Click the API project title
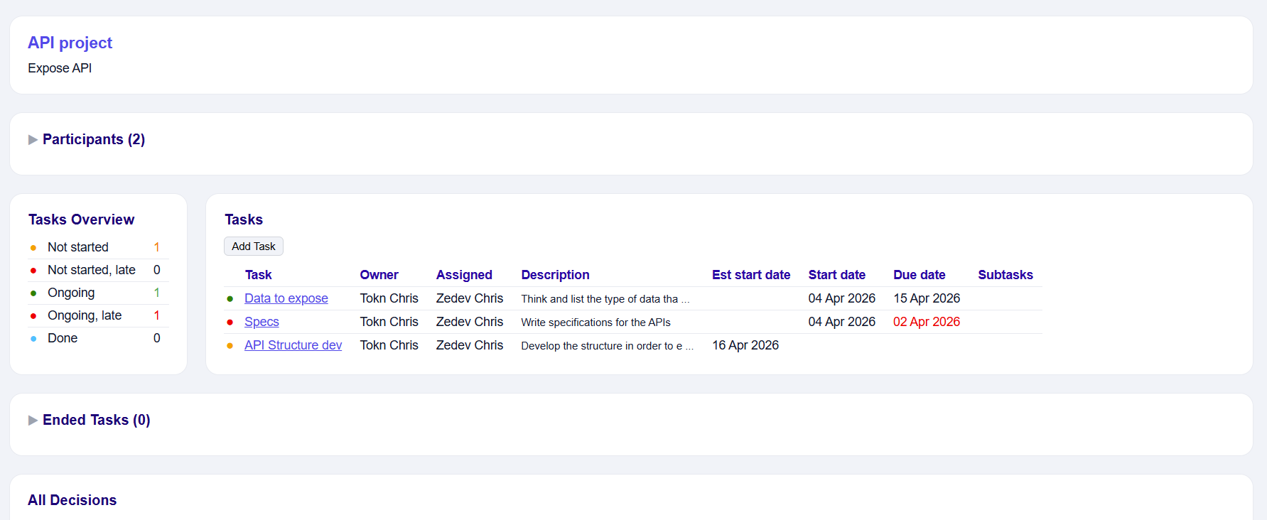This screenshot has width=1267, height=520. tap(70, 43)
